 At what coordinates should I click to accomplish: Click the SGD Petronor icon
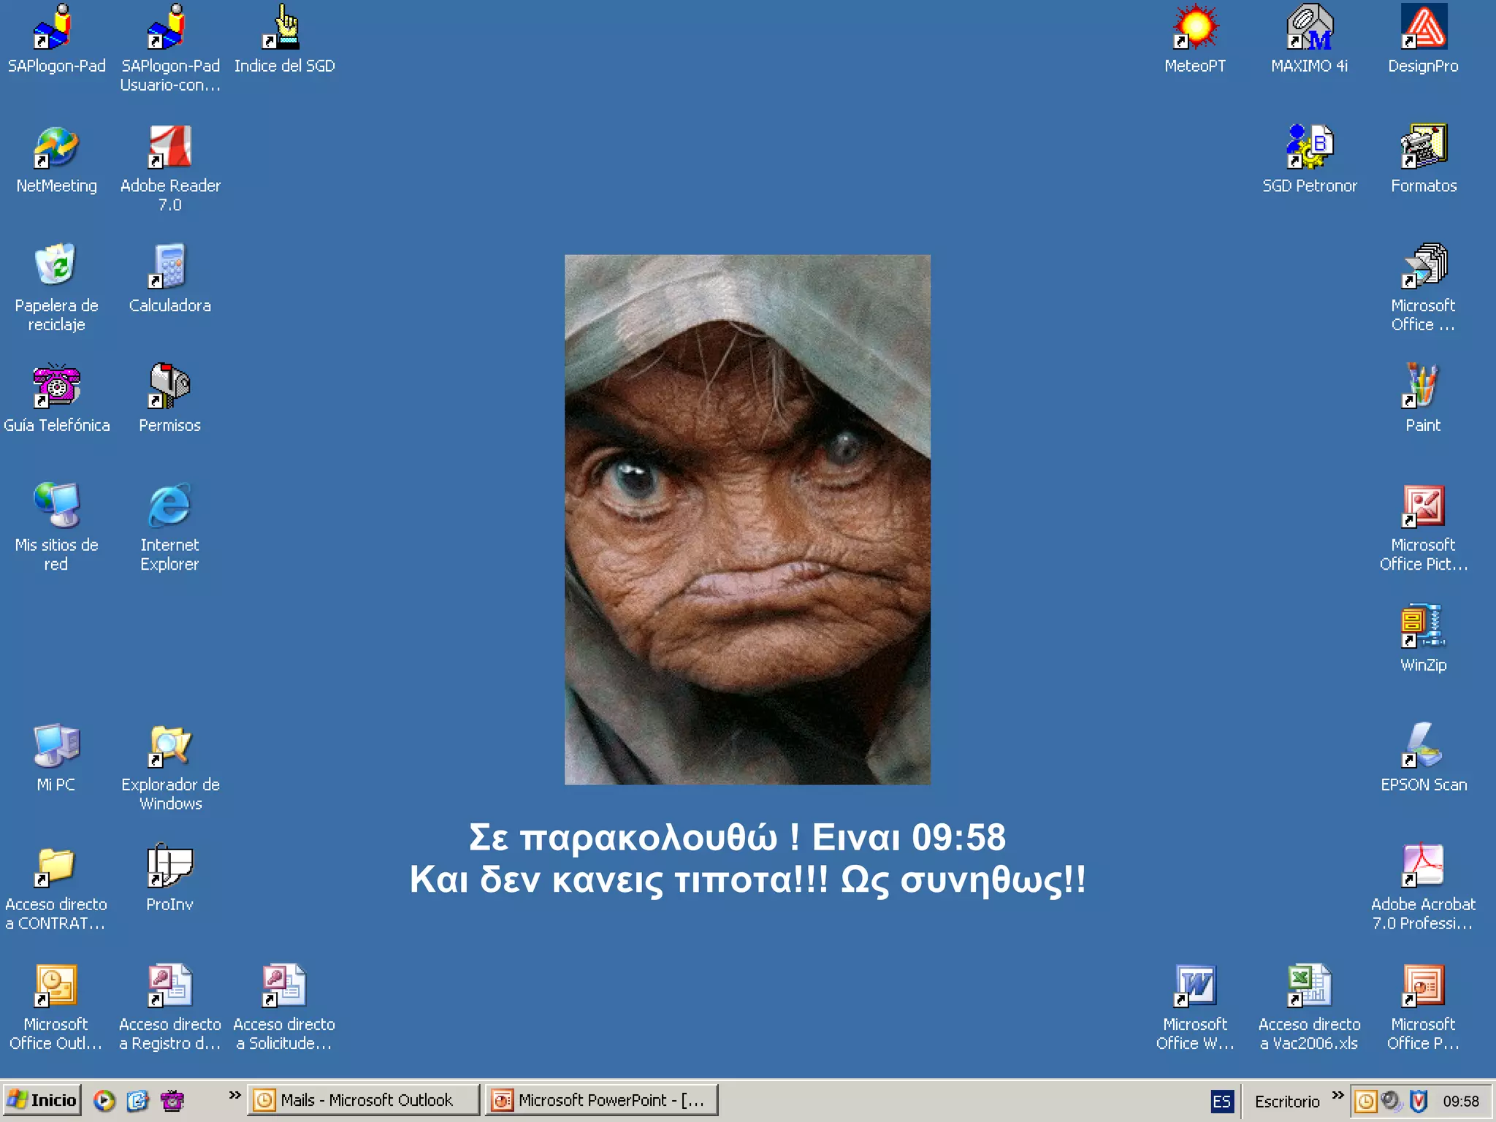point(1309,148)
